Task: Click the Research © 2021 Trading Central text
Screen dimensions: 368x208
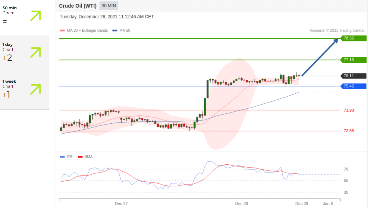Action: (337, 30)
